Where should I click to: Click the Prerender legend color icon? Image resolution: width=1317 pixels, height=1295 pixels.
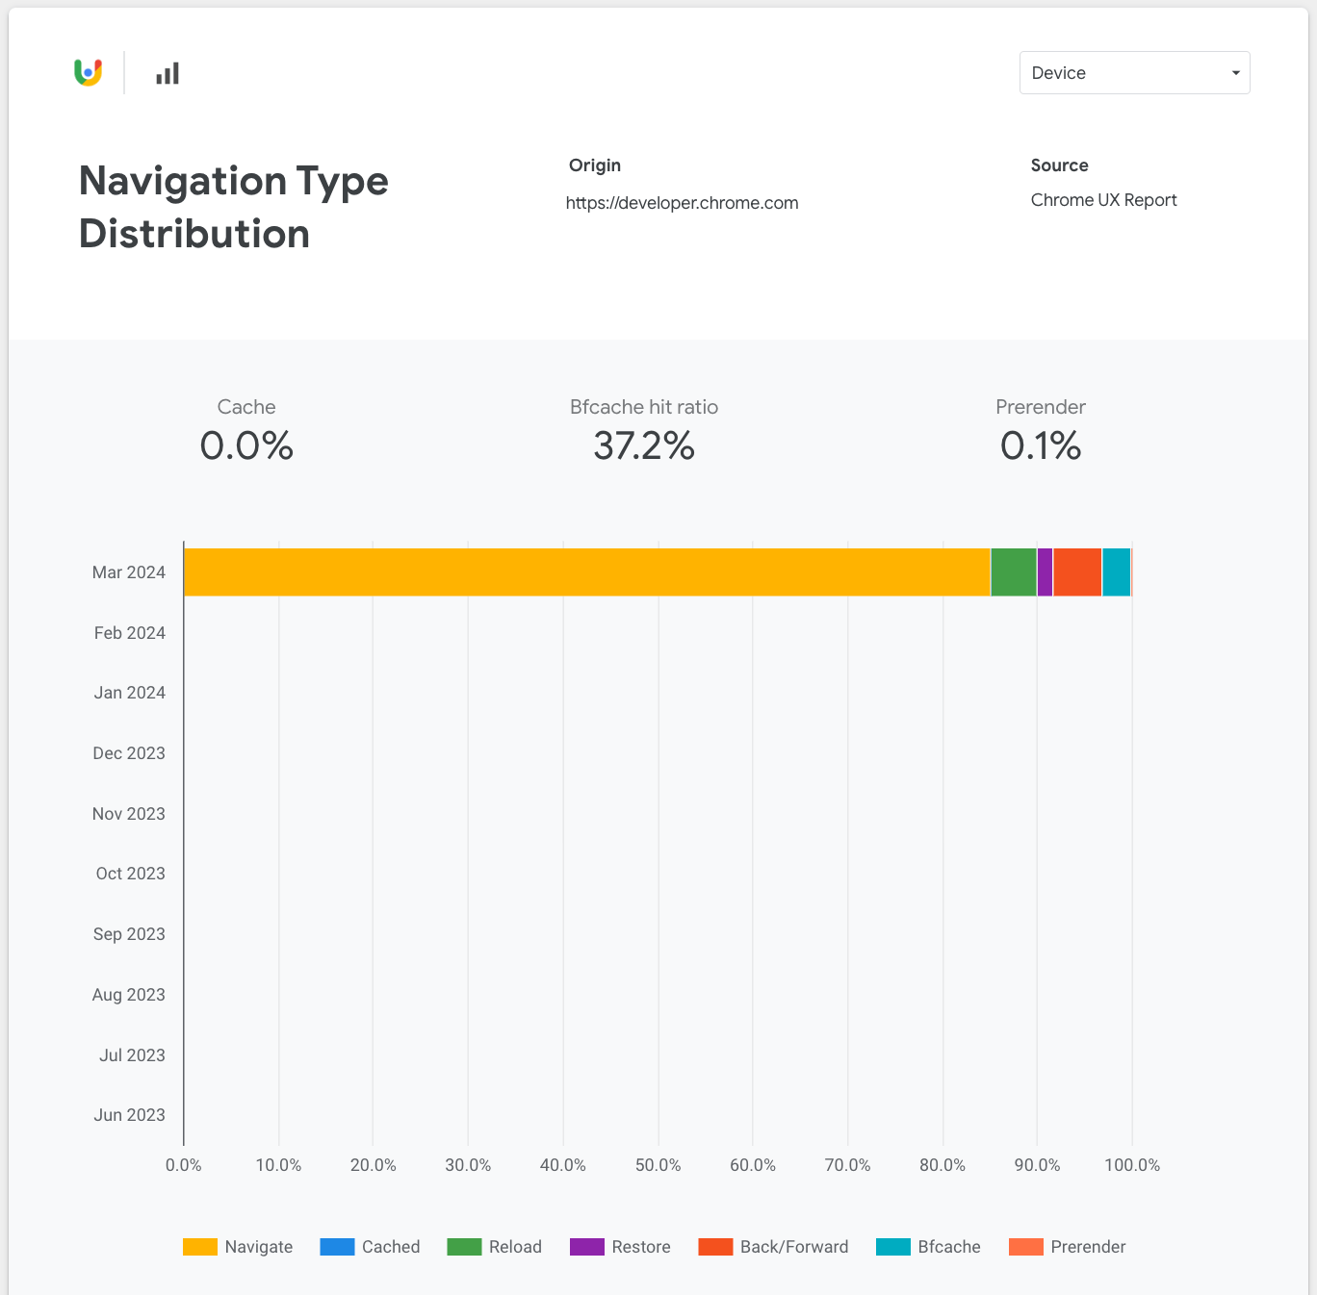tap(1025, 1246)
